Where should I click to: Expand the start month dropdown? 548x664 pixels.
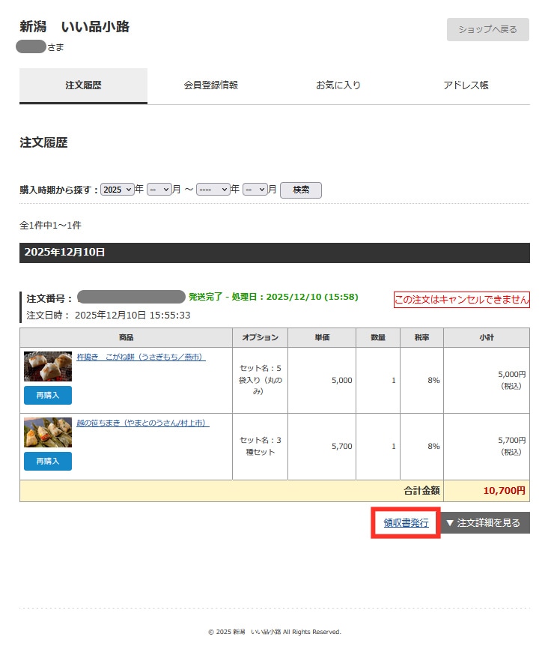(159, 190)
